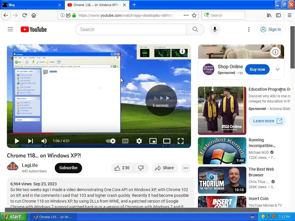Seek along the video progress bar
Screen dimensions: 295x221
[99, 134]
